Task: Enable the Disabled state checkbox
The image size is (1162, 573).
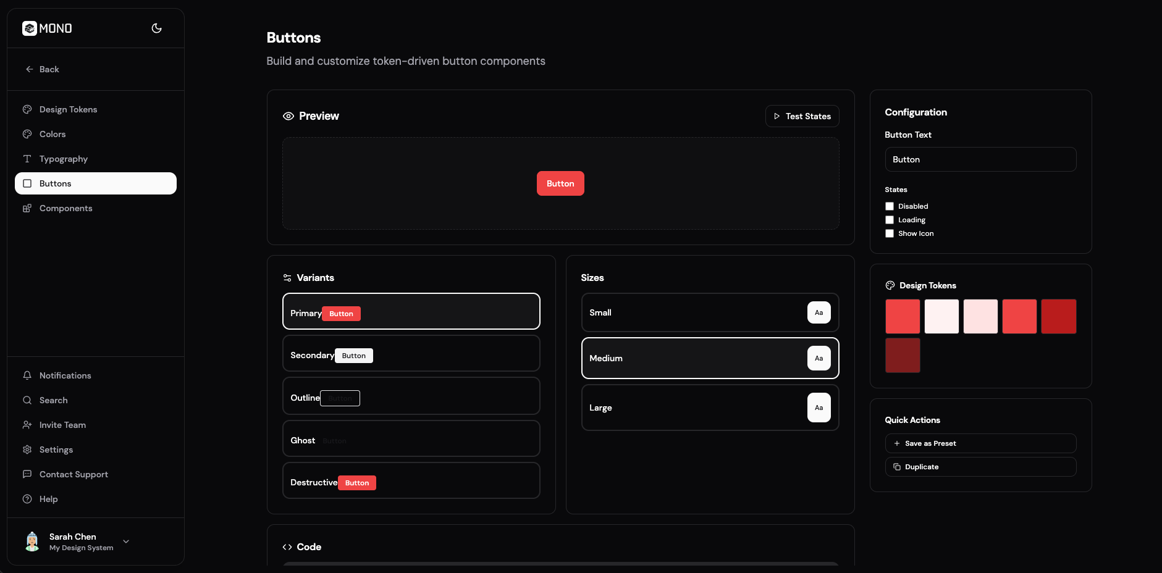Action: click(x=890, y=206)
